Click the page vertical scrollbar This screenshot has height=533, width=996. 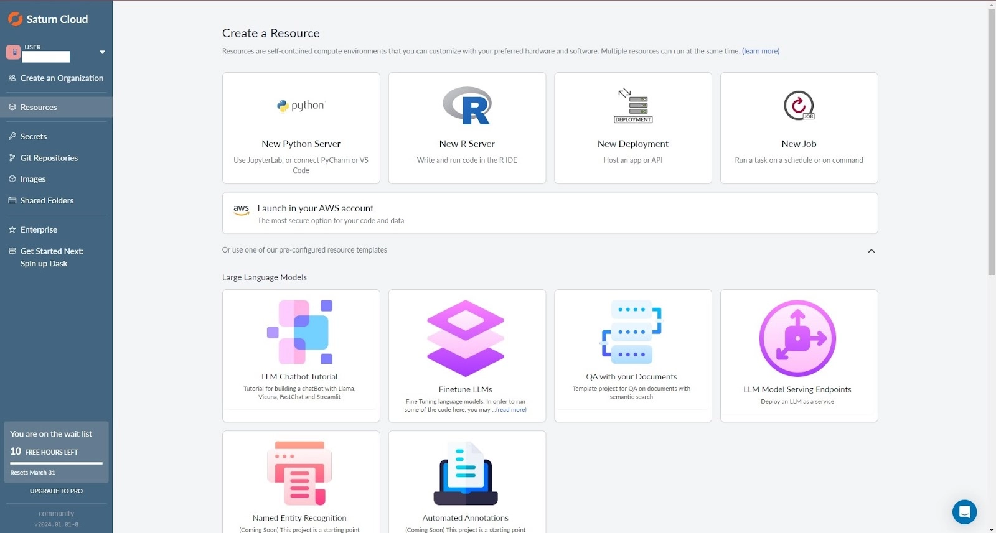click(992, 141)
